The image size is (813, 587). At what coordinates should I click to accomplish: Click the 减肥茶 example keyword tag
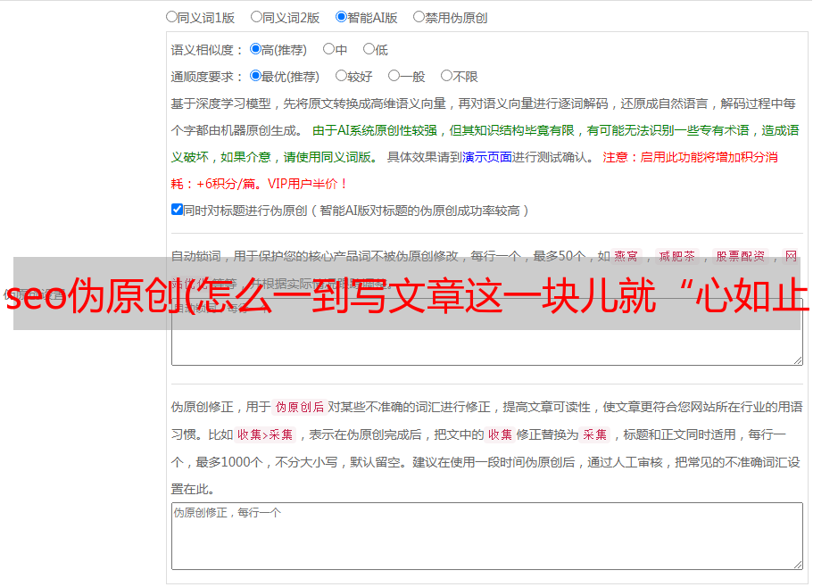point(676,256)
